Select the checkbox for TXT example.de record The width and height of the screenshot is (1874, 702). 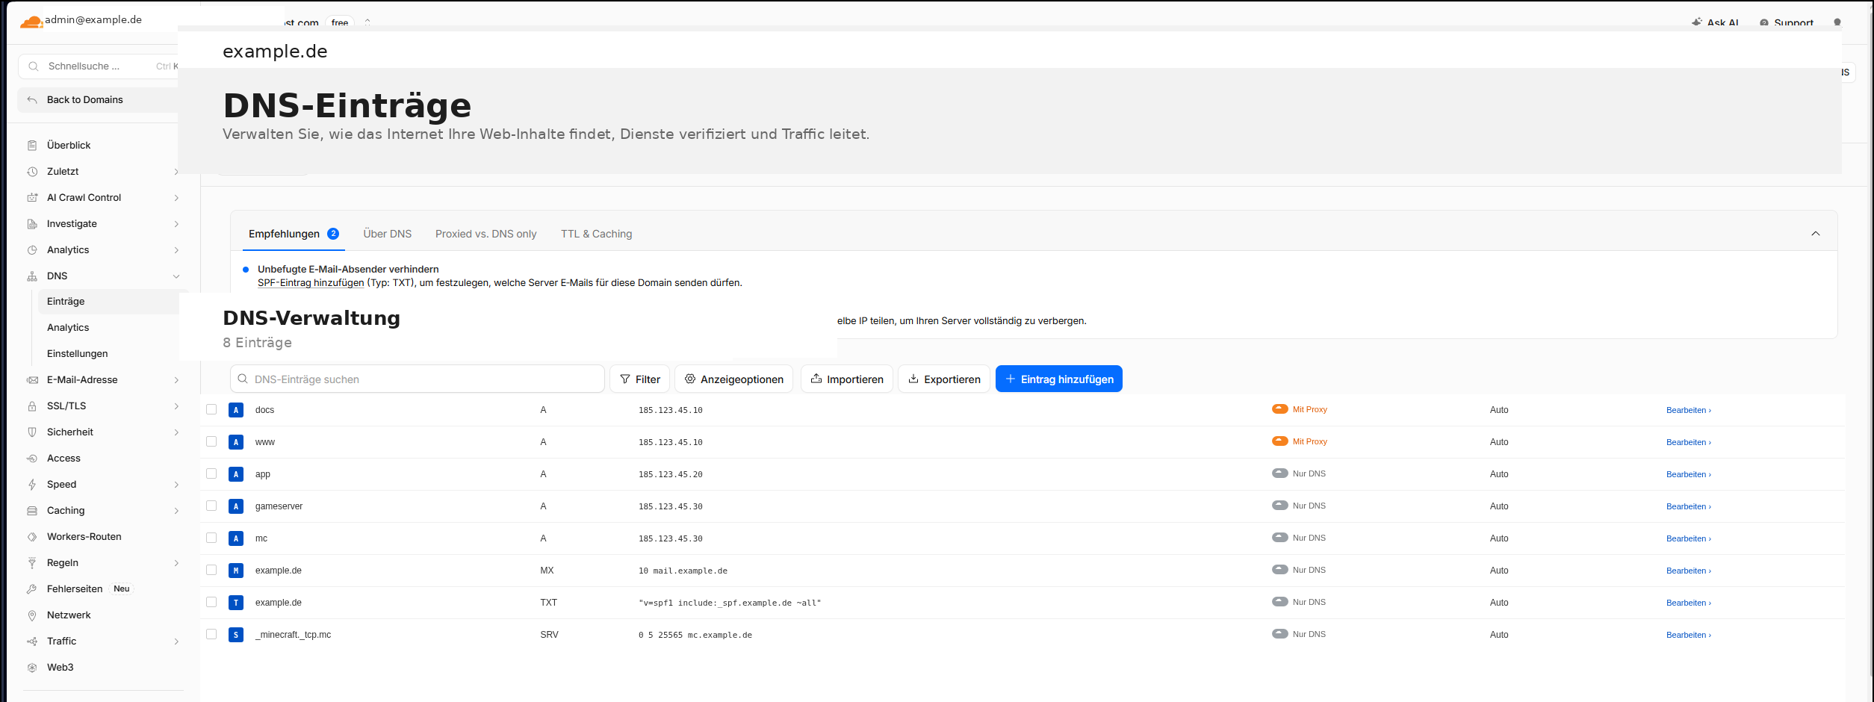click(211, 602)
